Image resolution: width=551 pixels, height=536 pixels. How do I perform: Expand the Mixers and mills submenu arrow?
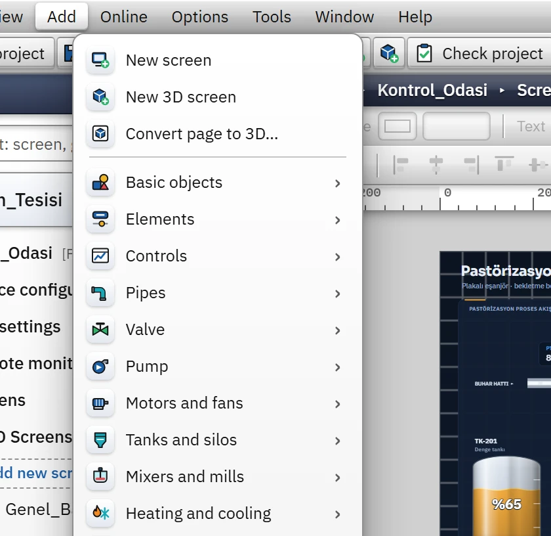click(x=337, y=478)
